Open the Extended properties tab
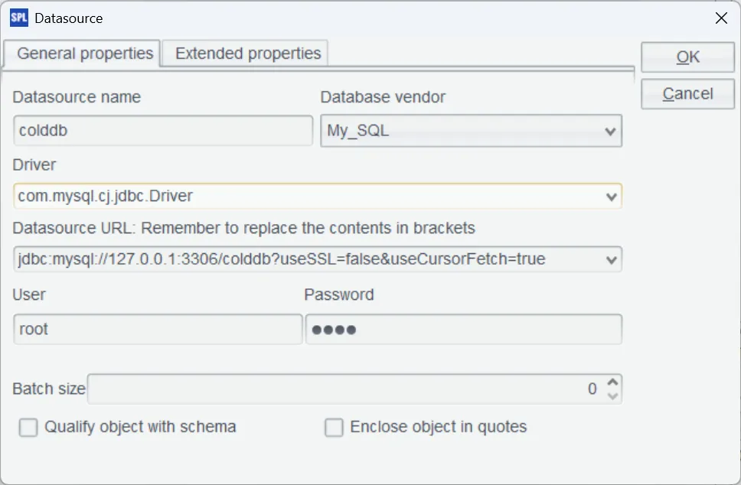The height and width of the screenshot is (485, 741). 248,54
